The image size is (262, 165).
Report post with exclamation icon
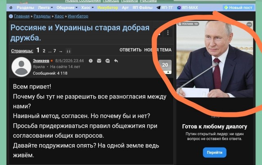click(x=90, y=61)
